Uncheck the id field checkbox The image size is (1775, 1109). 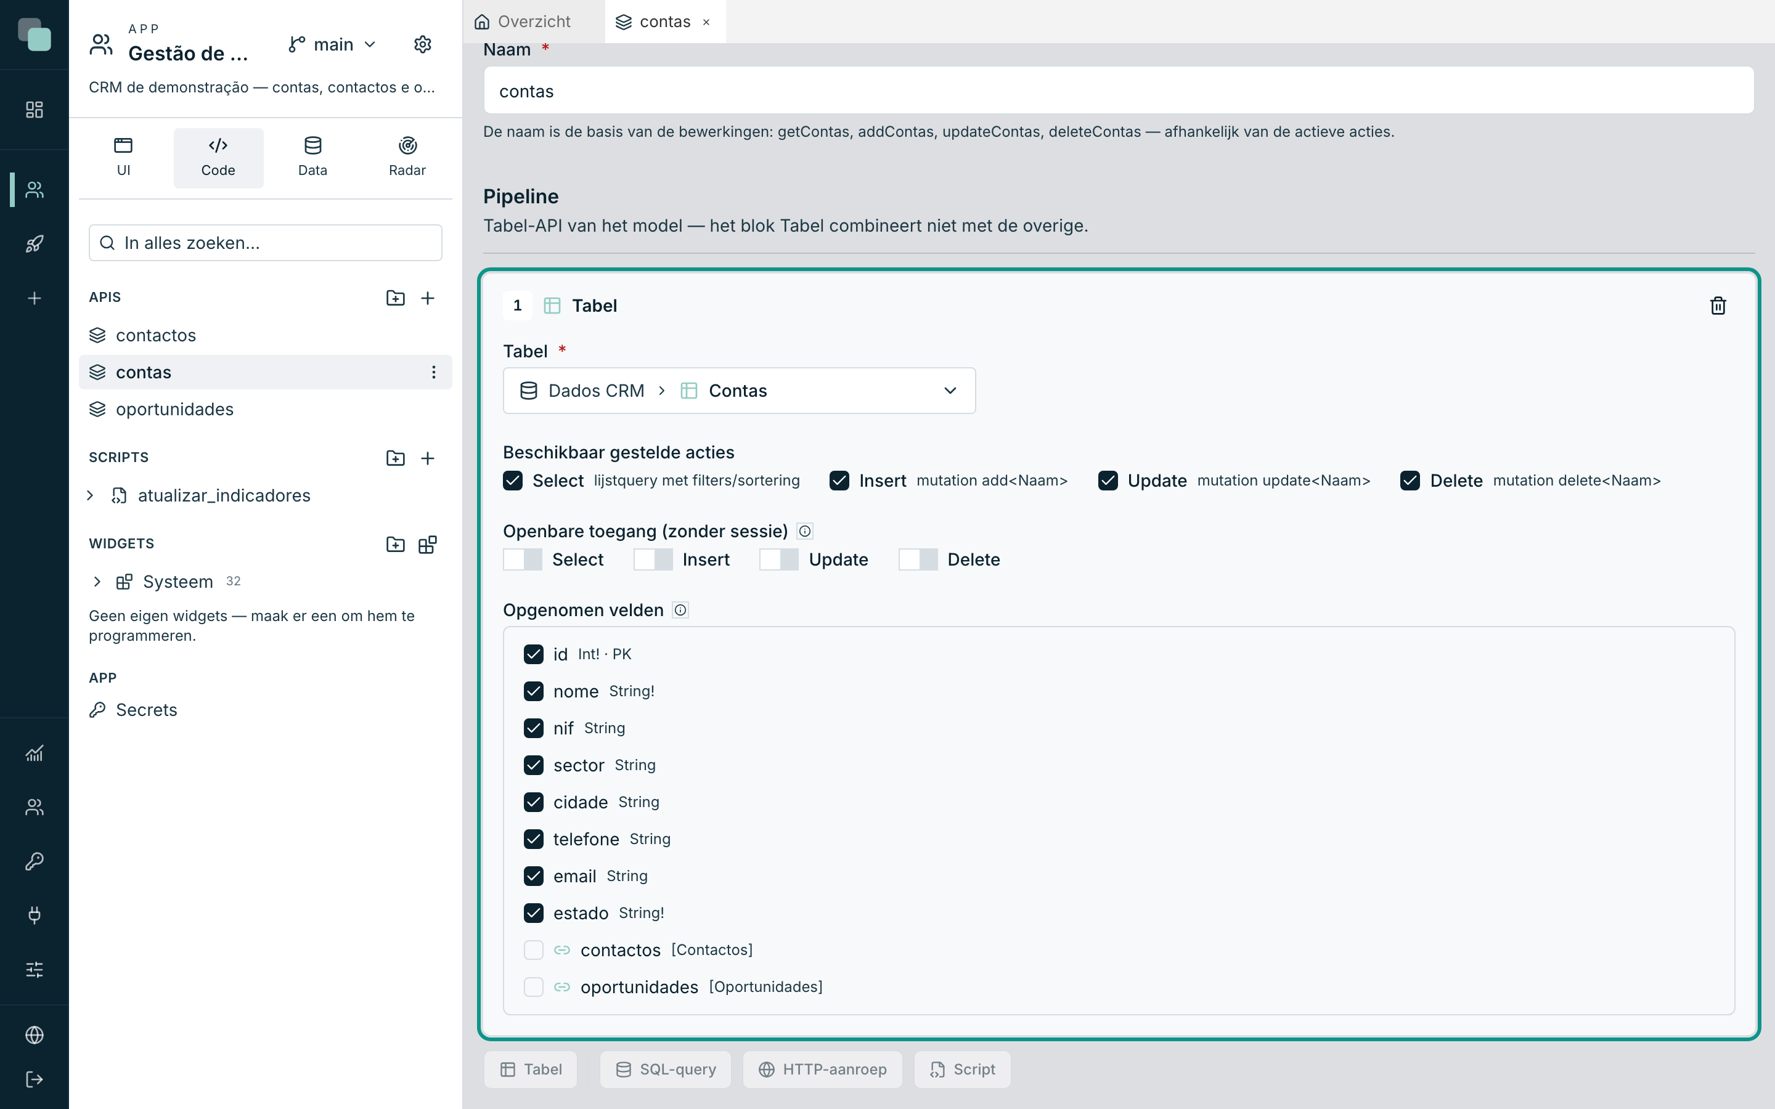click(533, 654)
